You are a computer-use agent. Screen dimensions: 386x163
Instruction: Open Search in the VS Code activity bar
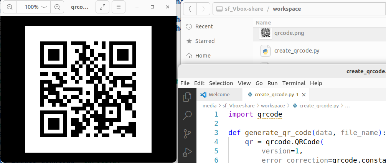coord(187,115)
